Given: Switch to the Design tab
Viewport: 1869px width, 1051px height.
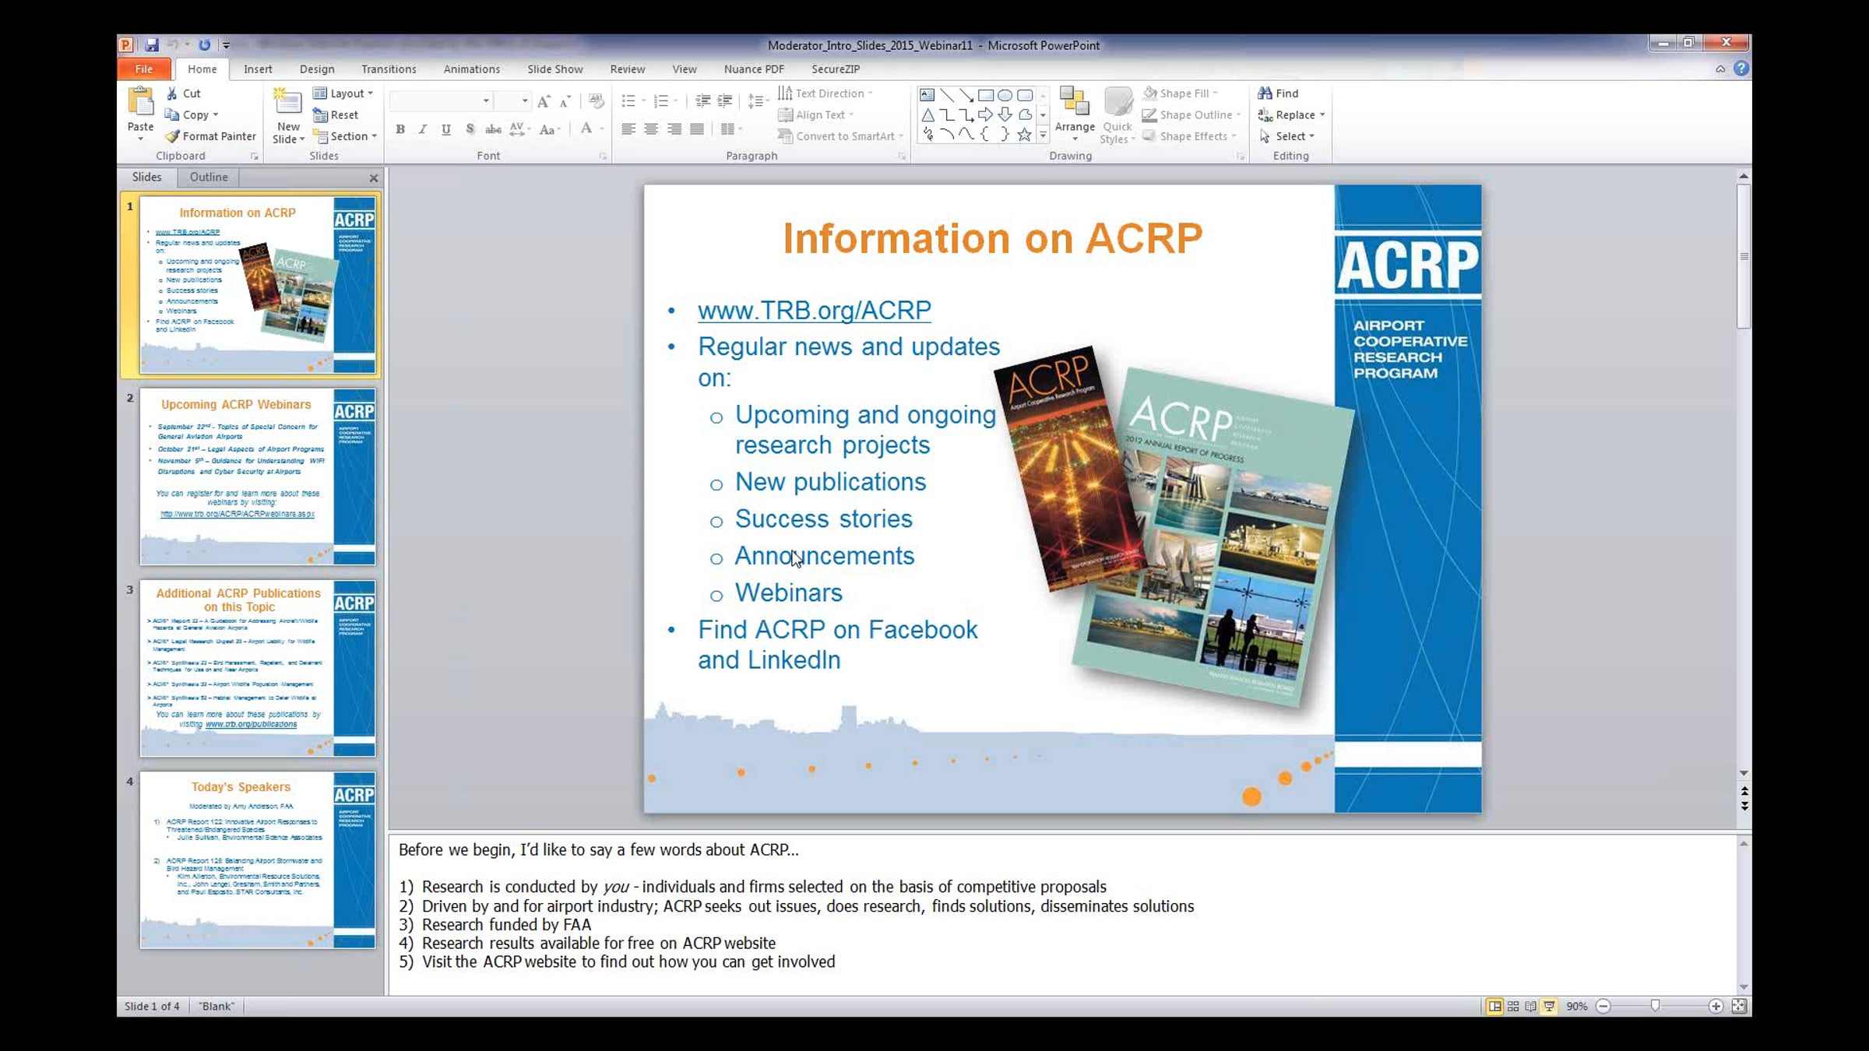Looking at the screenshot, I should pyautogui.click(x=317, y=69).
